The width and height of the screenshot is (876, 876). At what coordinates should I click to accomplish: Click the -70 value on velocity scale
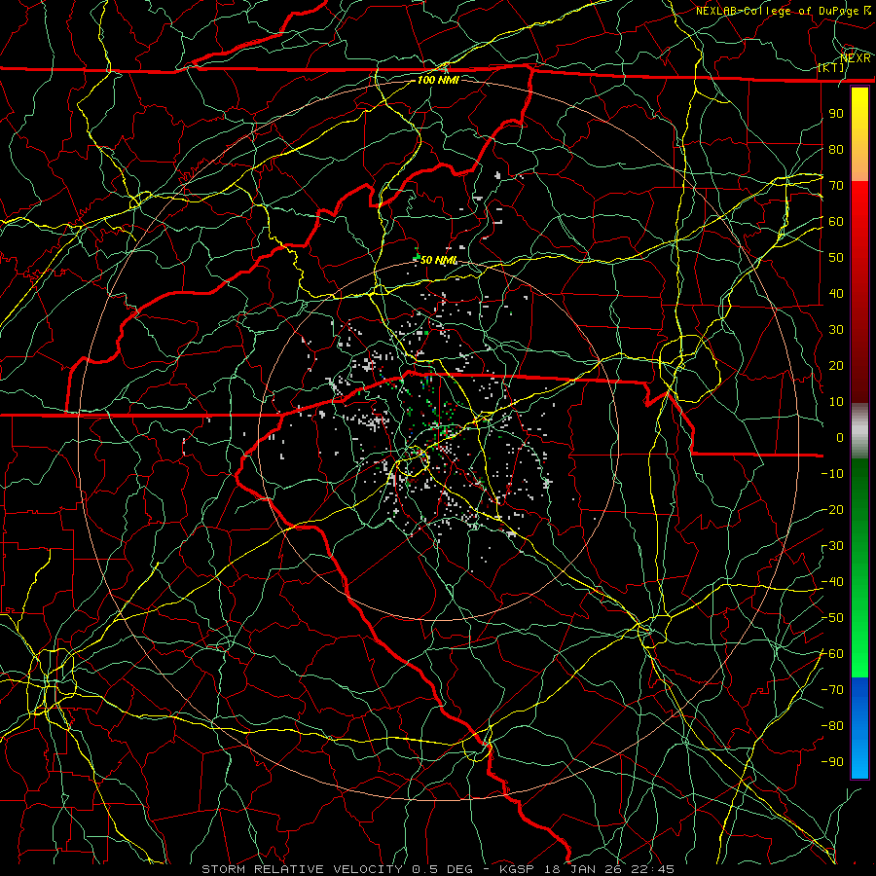[832, 690]
